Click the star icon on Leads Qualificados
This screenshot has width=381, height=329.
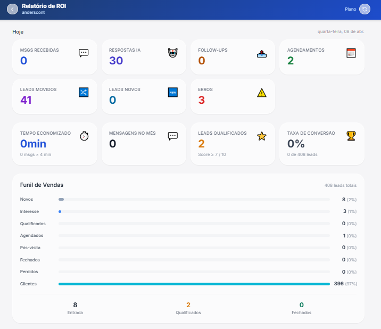261,136
